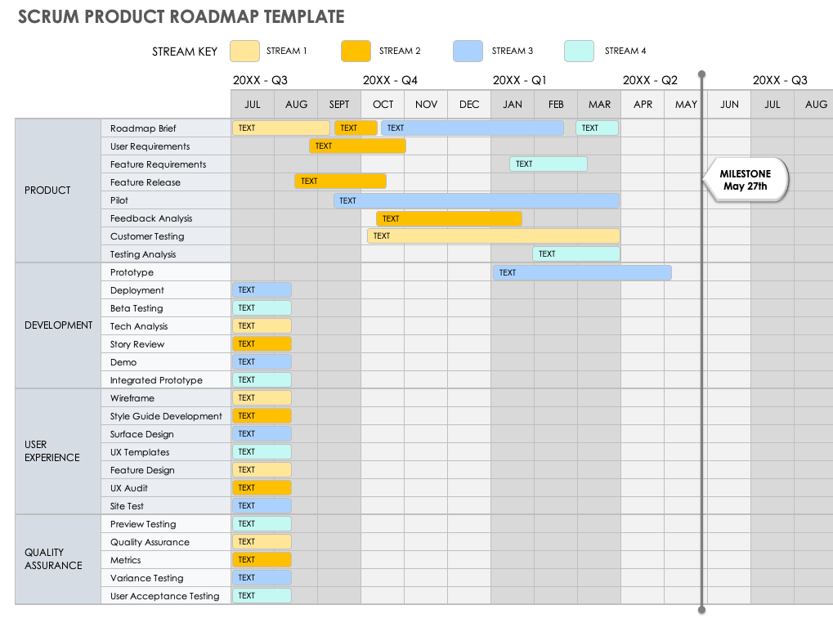Click the PRODUCT section label

47,190
